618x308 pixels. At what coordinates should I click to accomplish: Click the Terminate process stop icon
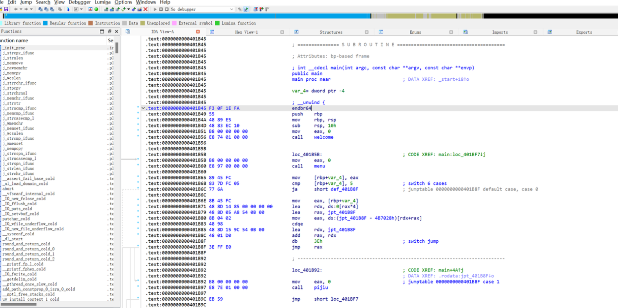tap(166, 9)
